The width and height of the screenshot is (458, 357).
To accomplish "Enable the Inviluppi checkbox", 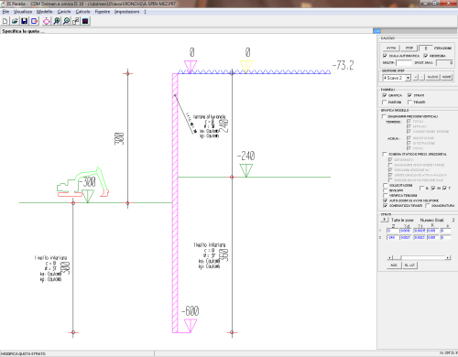I will point(386,190).
